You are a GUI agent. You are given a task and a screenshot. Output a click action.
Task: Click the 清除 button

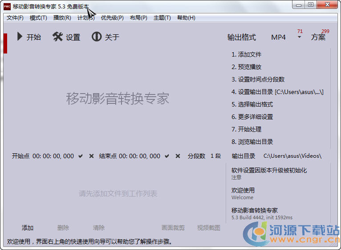[99, 228]
